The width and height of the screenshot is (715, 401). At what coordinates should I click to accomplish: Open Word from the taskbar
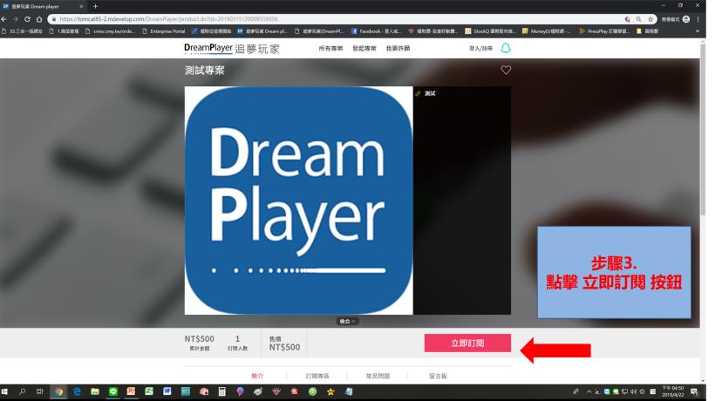(x=167, y=391)
